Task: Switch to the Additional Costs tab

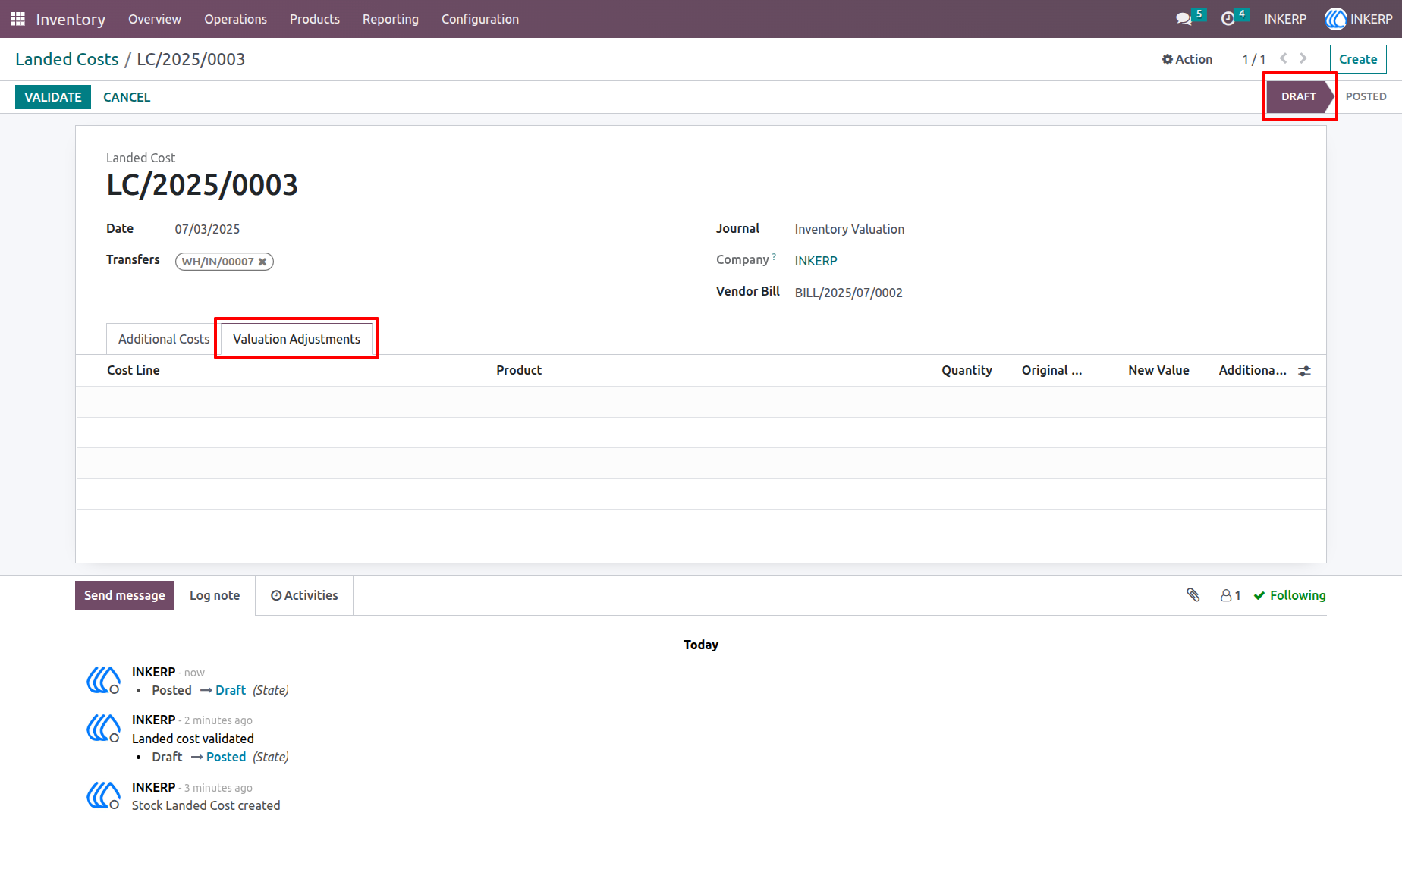Action: [164, 339]
